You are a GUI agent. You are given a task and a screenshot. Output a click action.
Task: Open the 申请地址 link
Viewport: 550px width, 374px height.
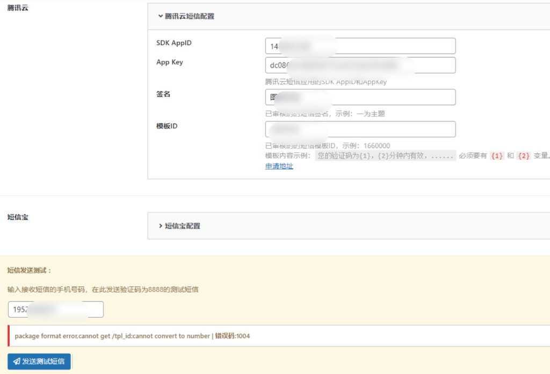[279, 166]
